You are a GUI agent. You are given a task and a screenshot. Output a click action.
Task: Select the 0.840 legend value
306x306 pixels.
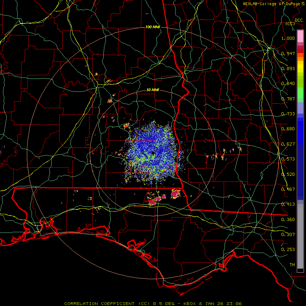click(288, 84)
